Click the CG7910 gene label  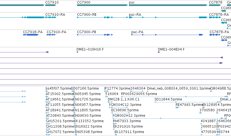[x=52, y=2]
